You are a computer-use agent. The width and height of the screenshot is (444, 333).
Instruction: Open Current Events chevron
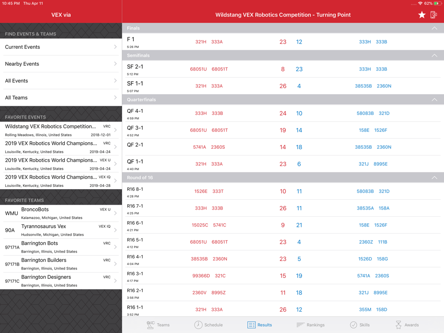(x=115, y=47)
